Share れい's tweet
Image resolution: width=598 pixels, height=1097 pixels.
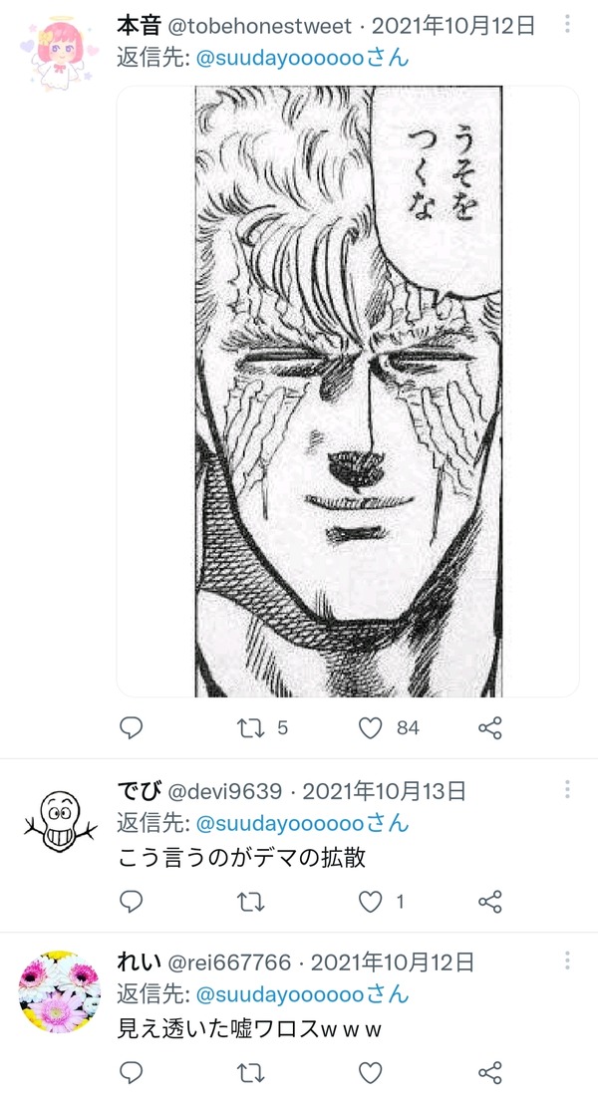[490, 1072]
